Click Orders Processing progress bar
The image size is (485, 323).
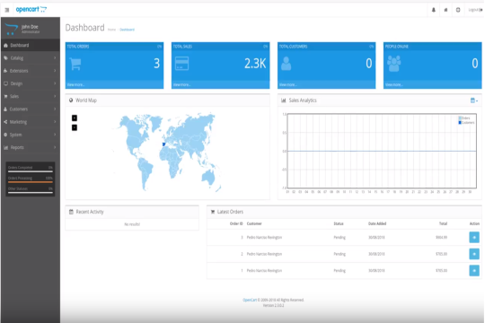tap(31, 182)
